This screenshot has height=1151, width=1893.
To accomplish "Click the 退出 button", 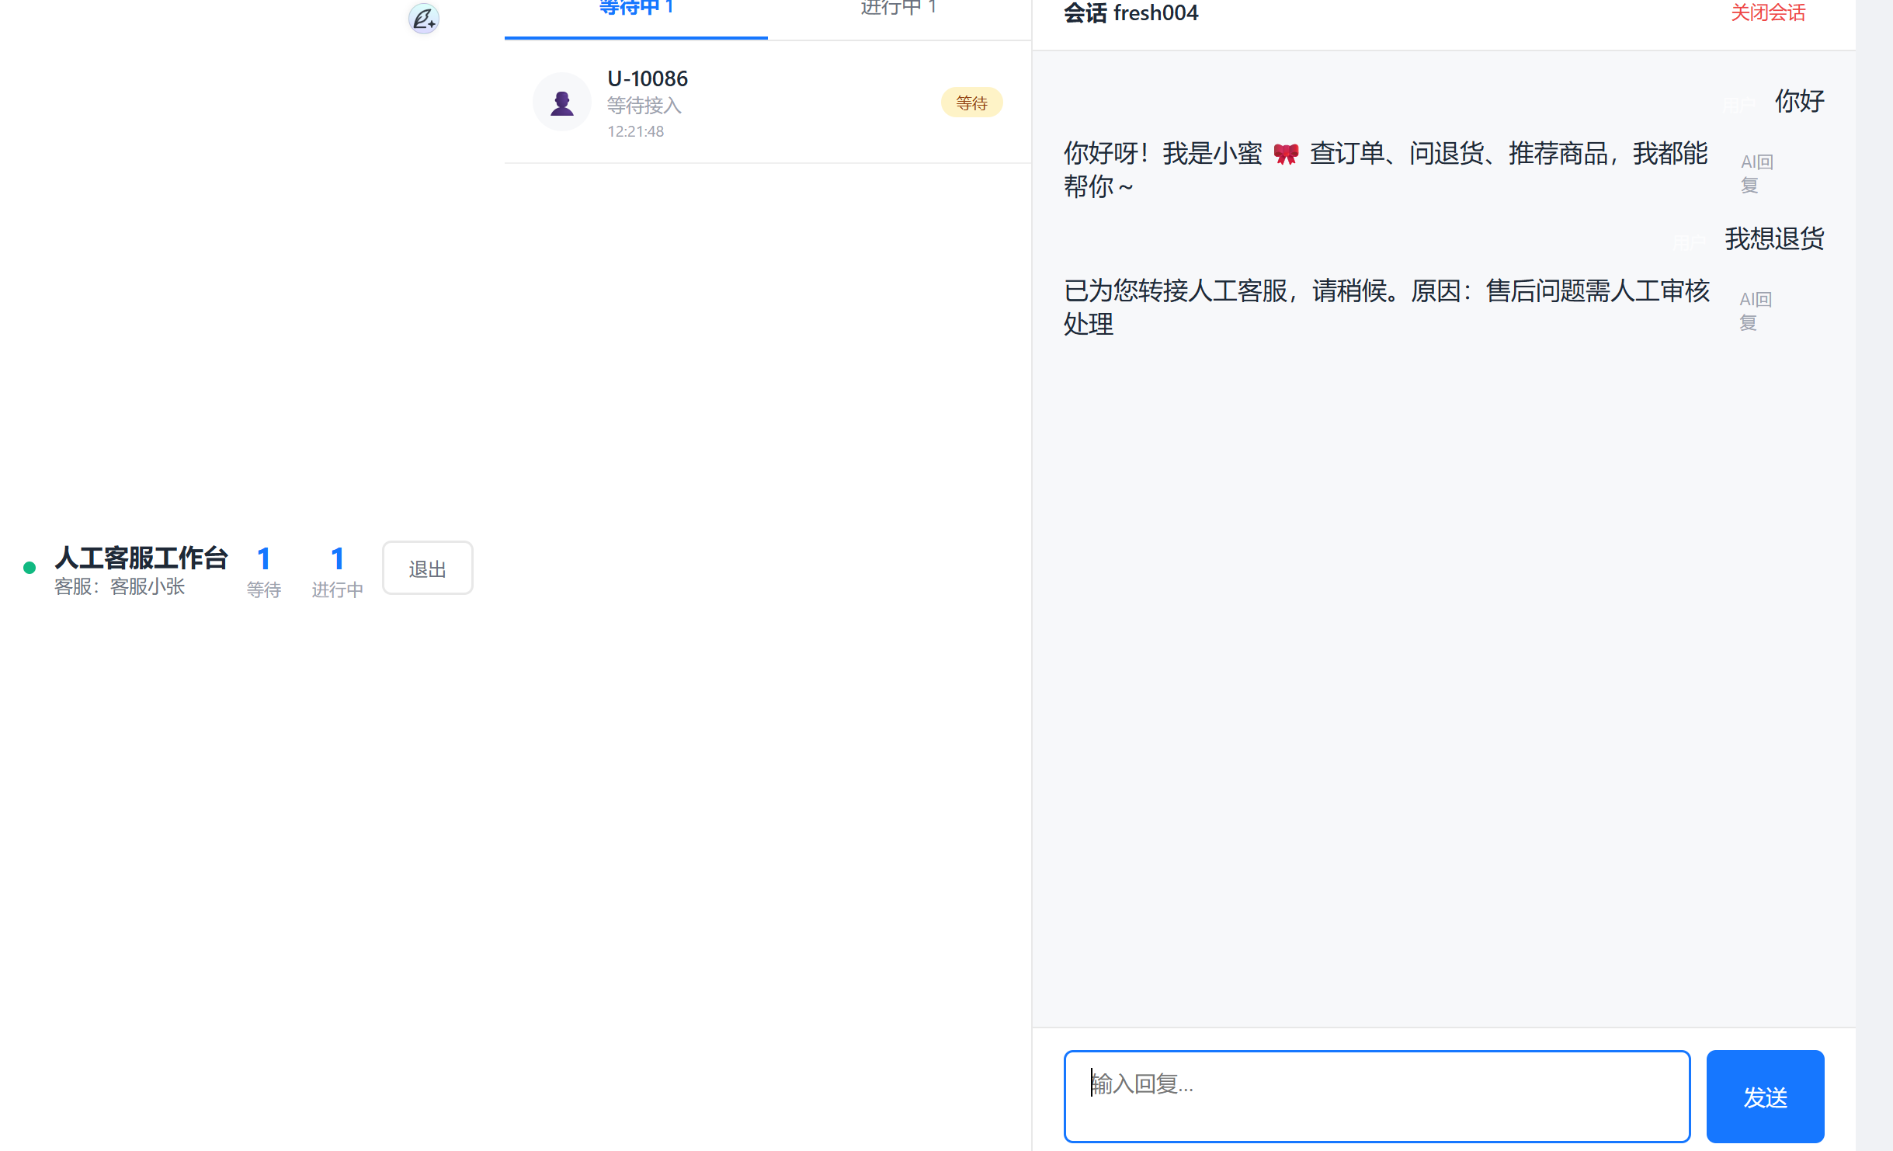I will [x=428, y=569].
